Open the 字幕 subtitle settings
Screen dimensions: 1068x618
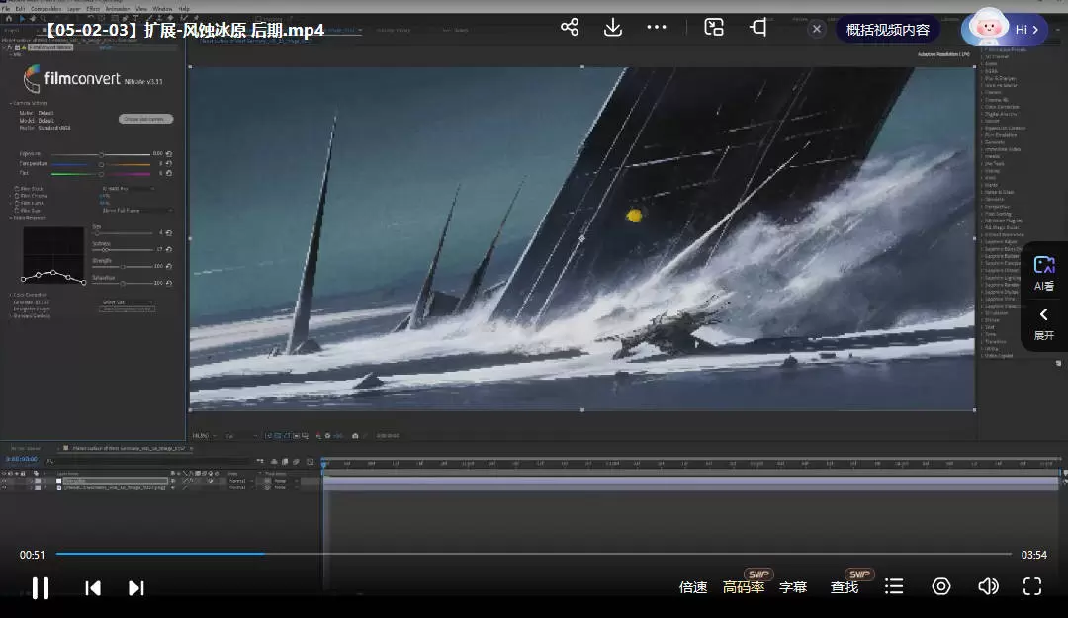coord(793,586)
